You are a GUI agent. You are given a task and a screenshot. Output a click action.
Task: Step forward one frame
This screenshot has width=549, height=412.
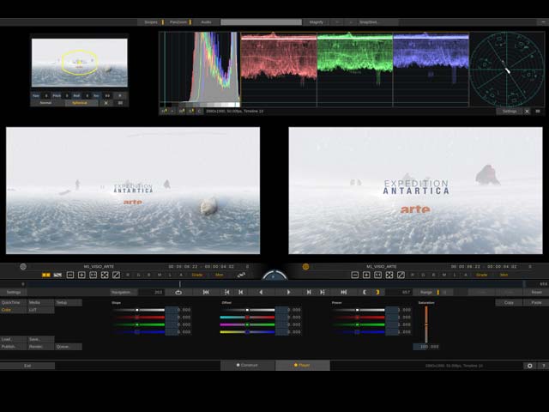309,292
